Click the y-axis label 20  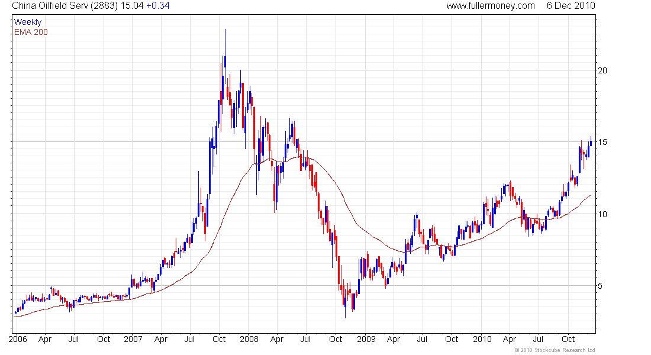[x=602, y=70]
